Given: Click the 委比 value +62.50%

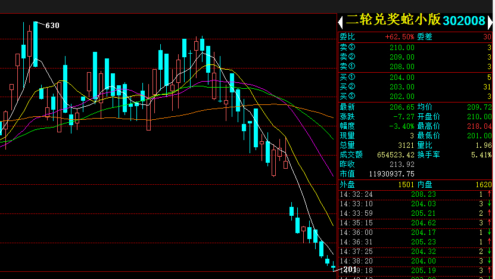Looking at the screenshot, I should (399, 37).
